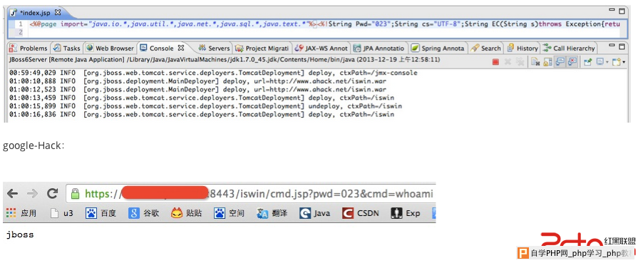Minimize the index.jsp editor area
Image resolution: width=638 pixels, height=263 pixels.
(x=612, y=10)
